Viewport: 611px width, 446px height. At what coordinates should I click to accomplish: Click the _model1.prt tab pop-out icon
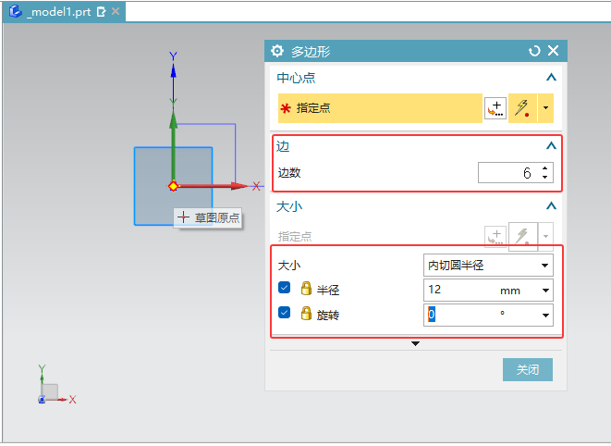[x=101, y=12]
